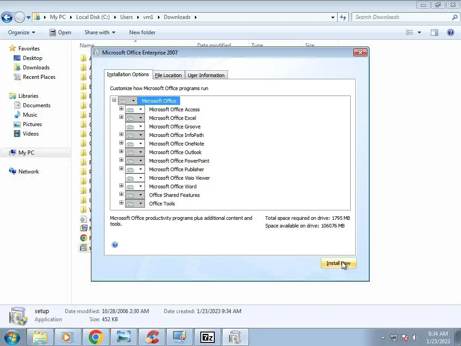Expand the Microsoft Office Outlook node
Screen dimensions: 461x346
click(x=121, y=151)
